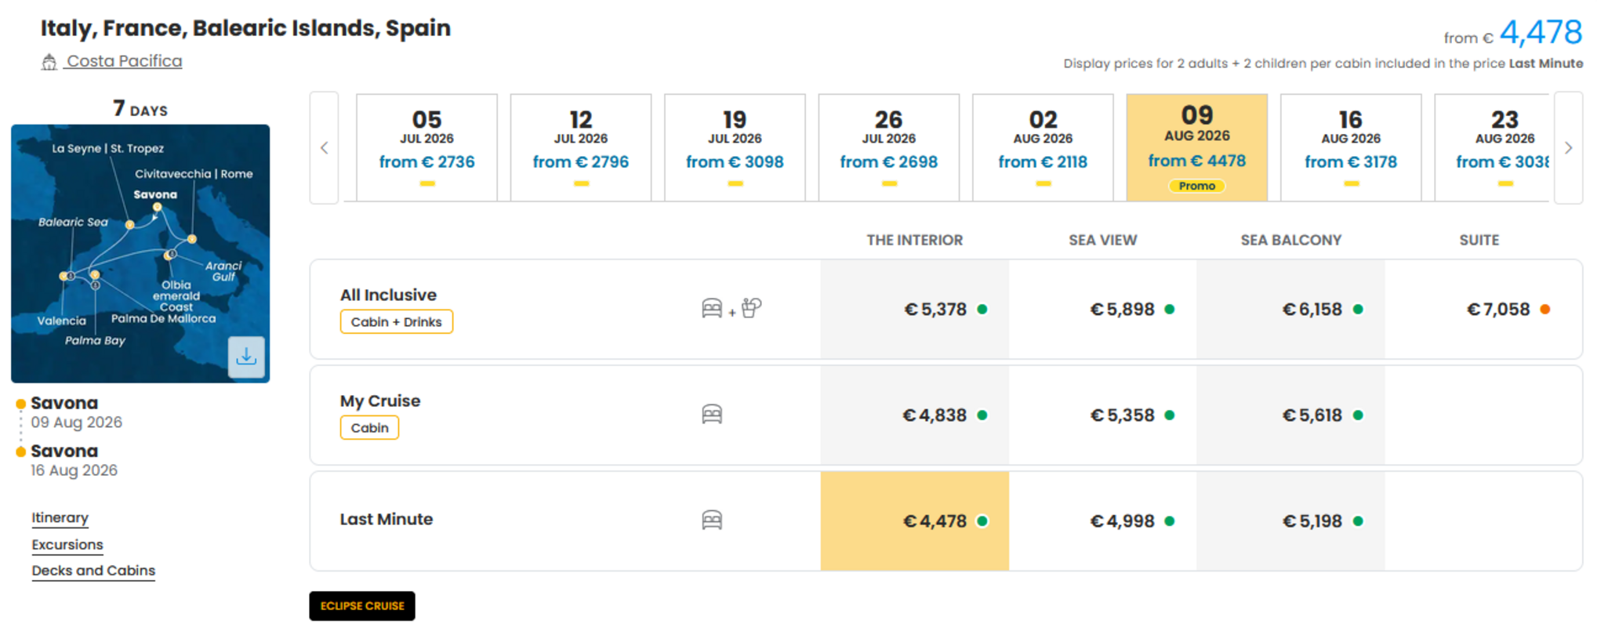Show next departure dates
The image size is (1597, 627).
pos(1568,147)
